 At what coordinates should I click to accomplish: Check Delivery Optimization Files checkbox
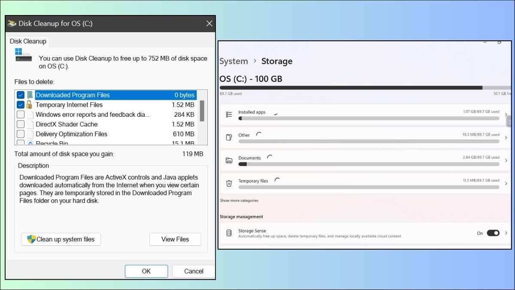21,134
